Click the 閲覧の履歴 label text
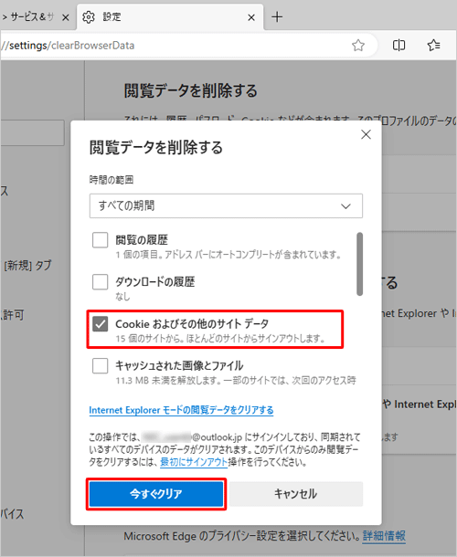The height and width of the screenshot is (557, 457). click(x=142, y=240)
